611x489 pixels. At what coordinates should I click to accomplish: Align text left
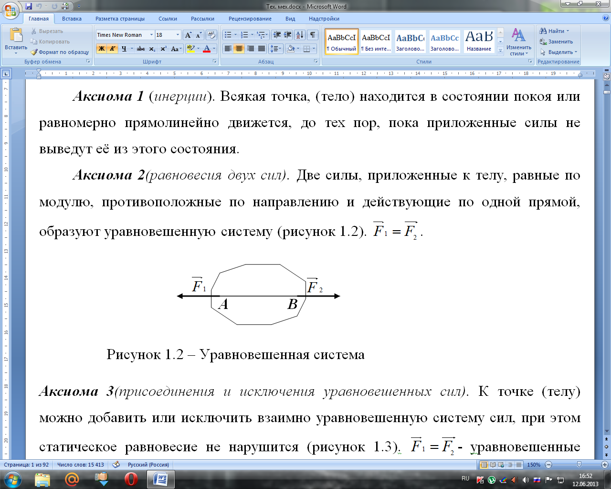pos(228,49)
